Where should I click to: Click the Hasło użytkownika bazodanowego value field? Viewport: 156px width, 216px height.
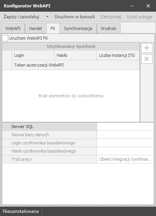[125, 151]
